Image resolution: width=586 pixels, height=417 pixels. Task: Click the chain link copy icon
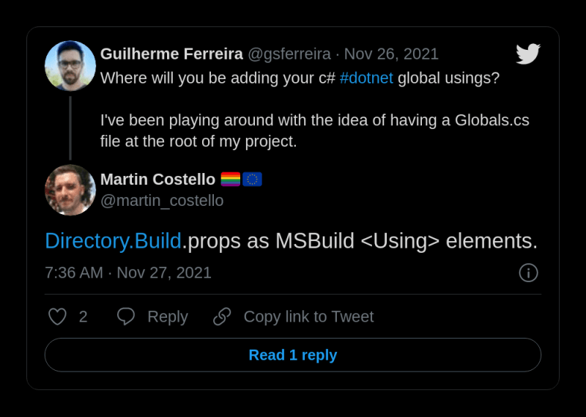[222, 317]
